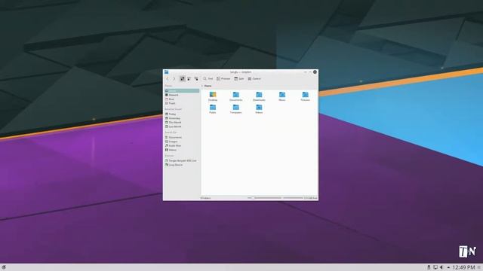The width and height of the screenshot is (483, 271).
Task: Switch to Icons view mode
Action: 183,79
